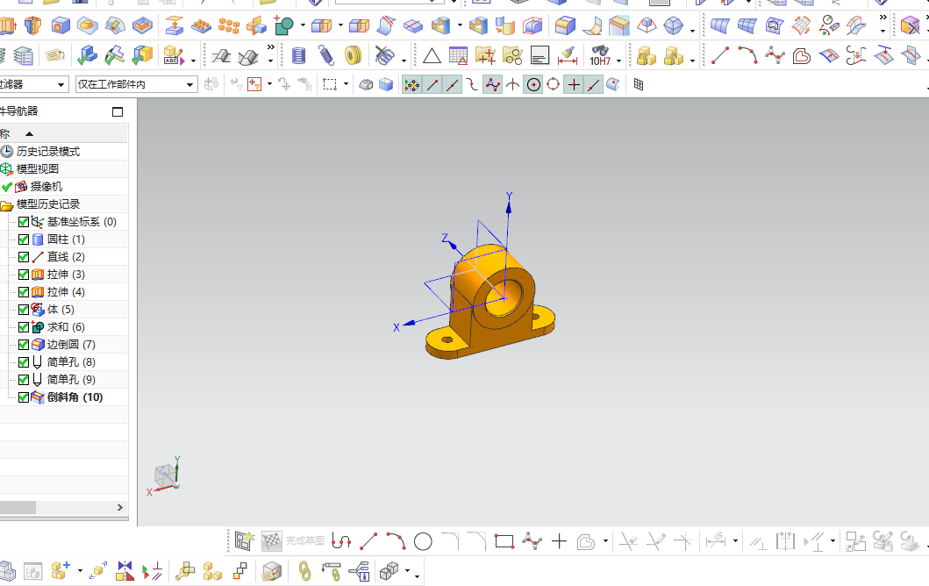
Task: Click the chain link icon in bottom toolbar
Action: pos(304,571)
